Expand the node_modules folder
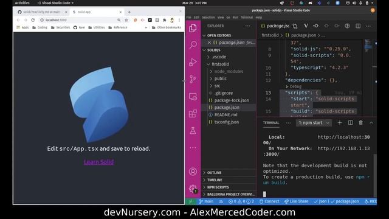The image size is (389, 219). [x=229, y=71]
